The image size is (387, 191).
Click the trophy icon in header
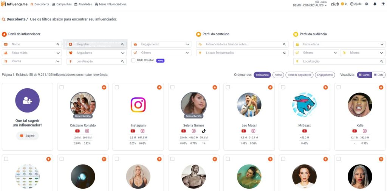click(383, 4)
